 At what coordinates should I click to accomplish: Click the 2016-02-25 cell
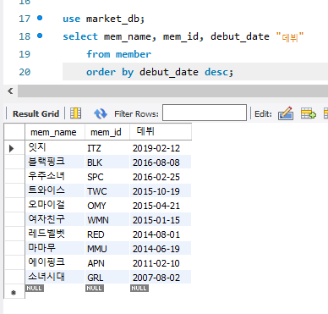161,177
